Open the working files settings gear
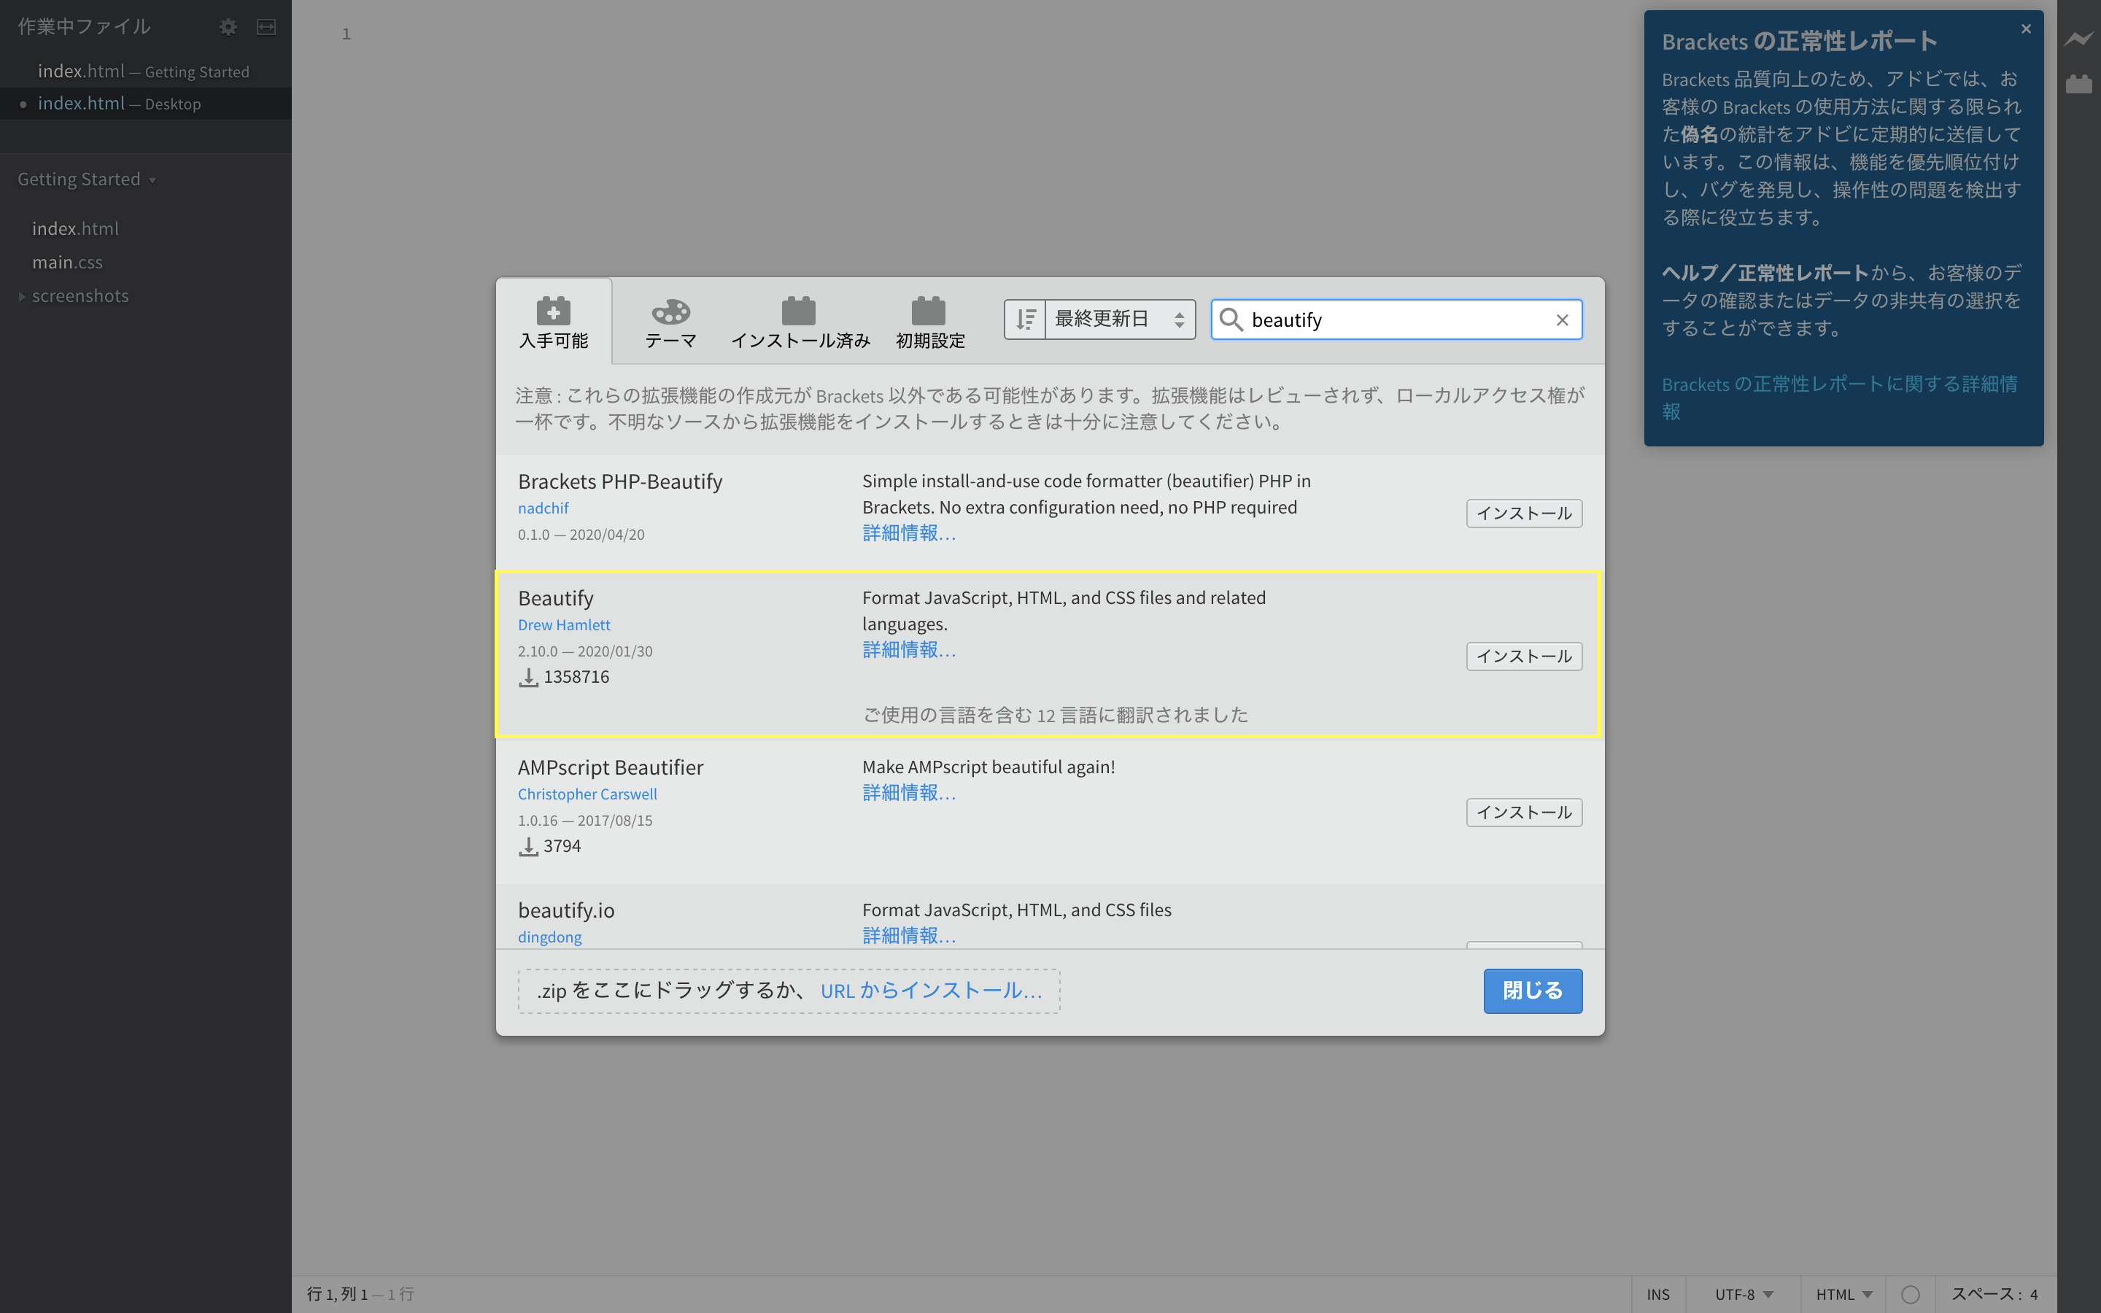This screenshot has height=1313, width=2101. pos(228,27)
